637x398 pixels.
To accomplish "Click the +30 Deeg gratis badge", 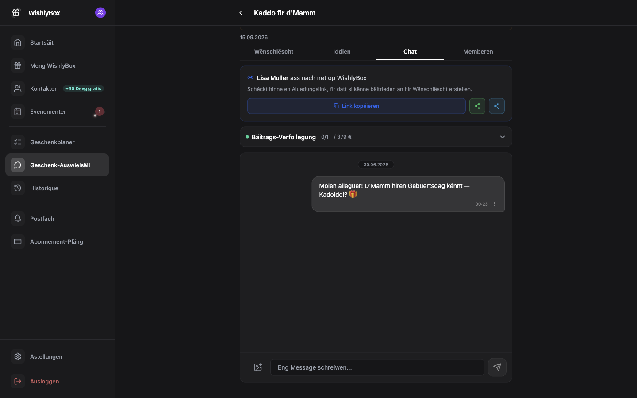I will (83, 88).
